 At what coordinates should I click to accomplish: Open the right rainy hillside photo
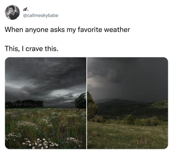tap(128, 103)
